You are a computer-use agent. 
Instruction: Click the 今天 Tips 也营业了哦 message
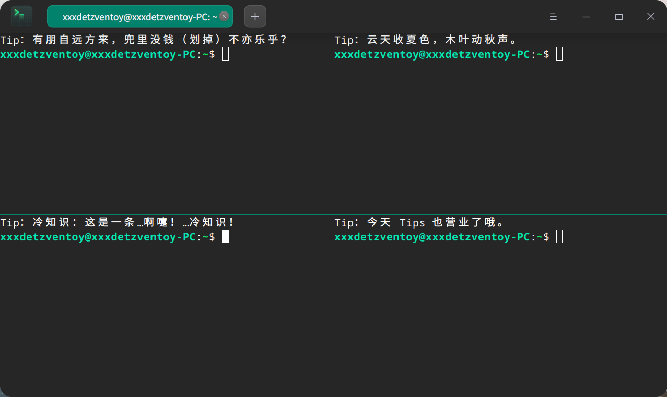(420, 222)
